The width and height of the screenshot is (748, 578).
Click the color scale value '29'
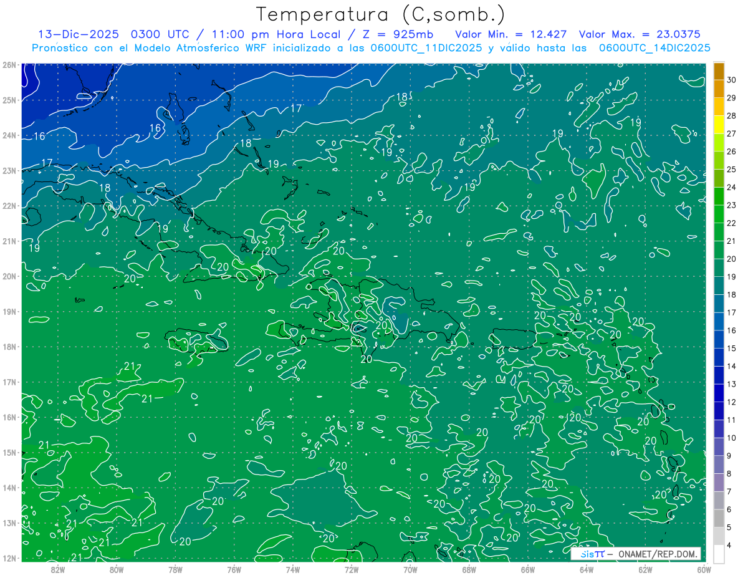(732, 98)
